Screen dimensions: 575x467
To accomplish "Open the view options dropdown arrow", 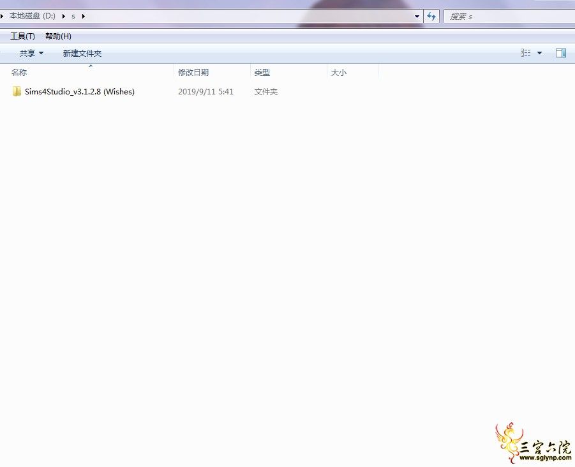I will point(539,53).
